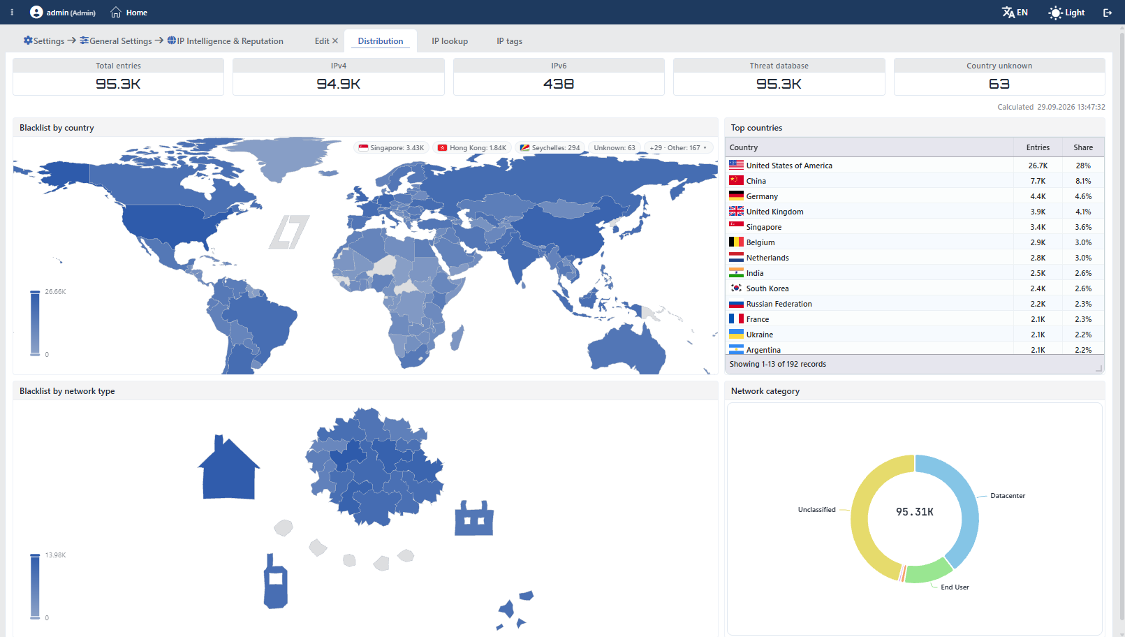Select the Distribution tab

(381, 41)
